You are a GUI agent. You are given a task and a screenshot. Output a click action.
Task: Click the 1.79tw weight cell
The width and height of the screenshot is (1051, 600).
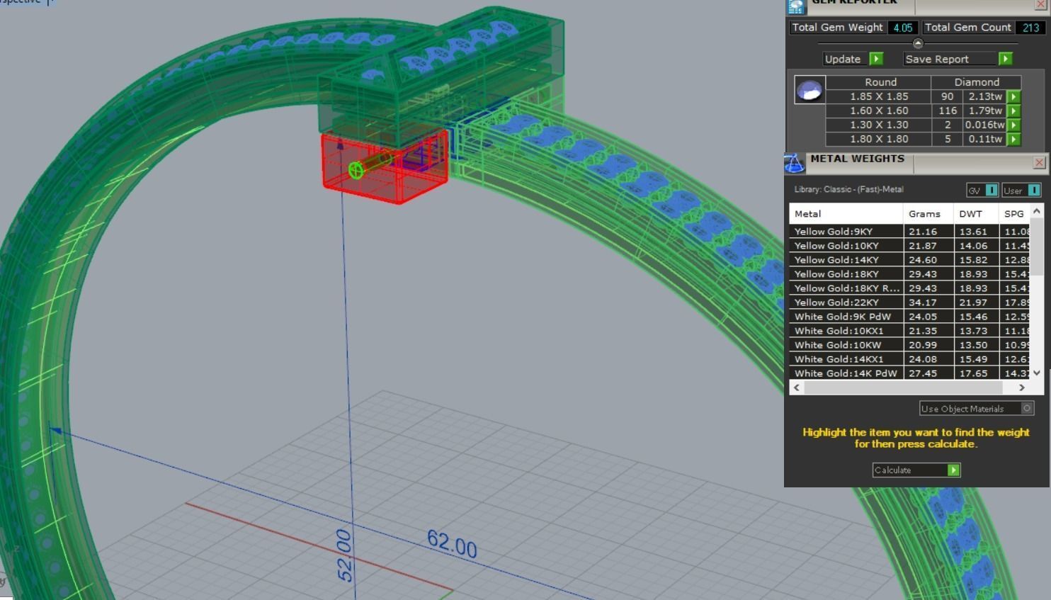pos(985,111)
